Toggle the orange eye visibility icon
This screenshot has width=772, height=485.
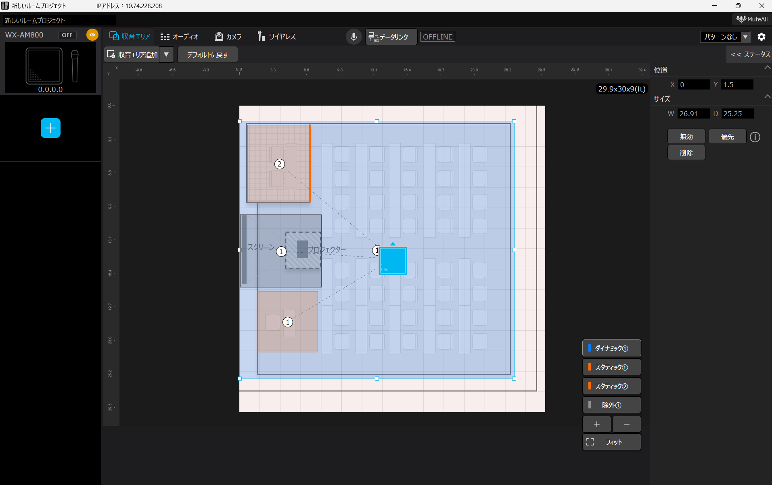pyautogui.click(x=92, y=35)
